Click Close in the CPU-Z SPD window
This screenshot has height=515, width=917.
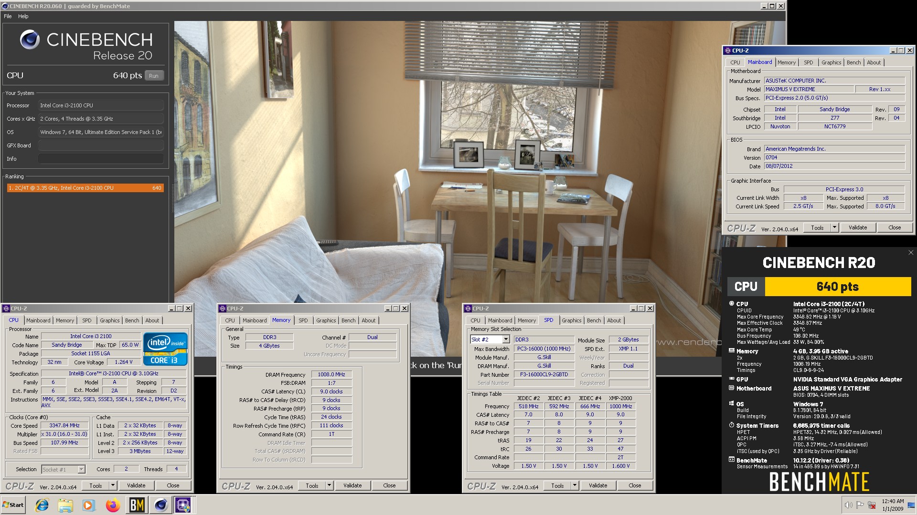[635, 485]
